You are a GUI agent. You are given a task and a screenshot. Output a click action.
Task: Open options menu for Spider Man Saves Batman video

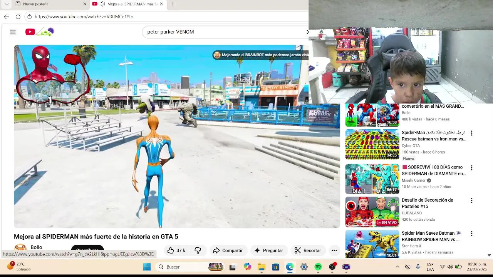(x=471, y=234)
